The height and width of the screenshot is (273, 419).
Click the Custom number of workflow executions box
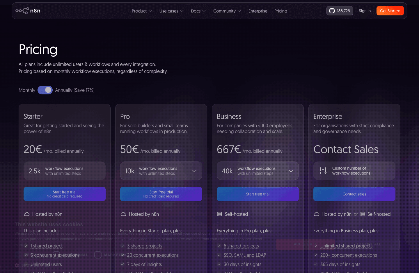click(x=354, y=171)
